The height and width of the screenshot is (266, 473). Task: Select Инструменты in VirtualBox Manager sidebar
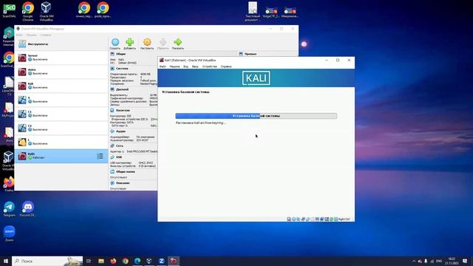click(61, 44)
